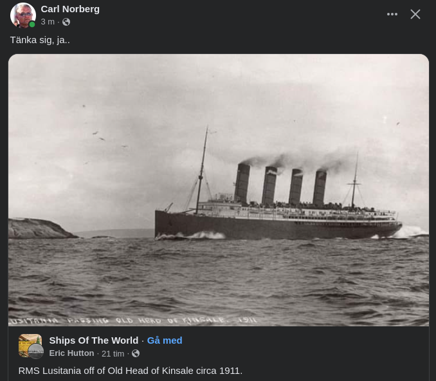
Task: Open the Ships Of The World group thumbnail
Action: pyautogui.click(x=30, y=346)
